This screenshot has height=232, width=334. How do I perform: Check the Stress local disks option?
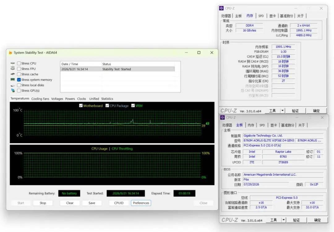[x=19, y=85]
